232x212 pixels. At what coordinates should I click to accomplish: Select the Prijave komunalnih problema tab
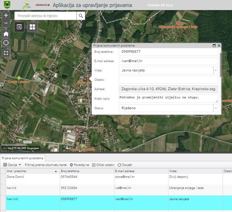pyautogui.click(x=22, y=158)
